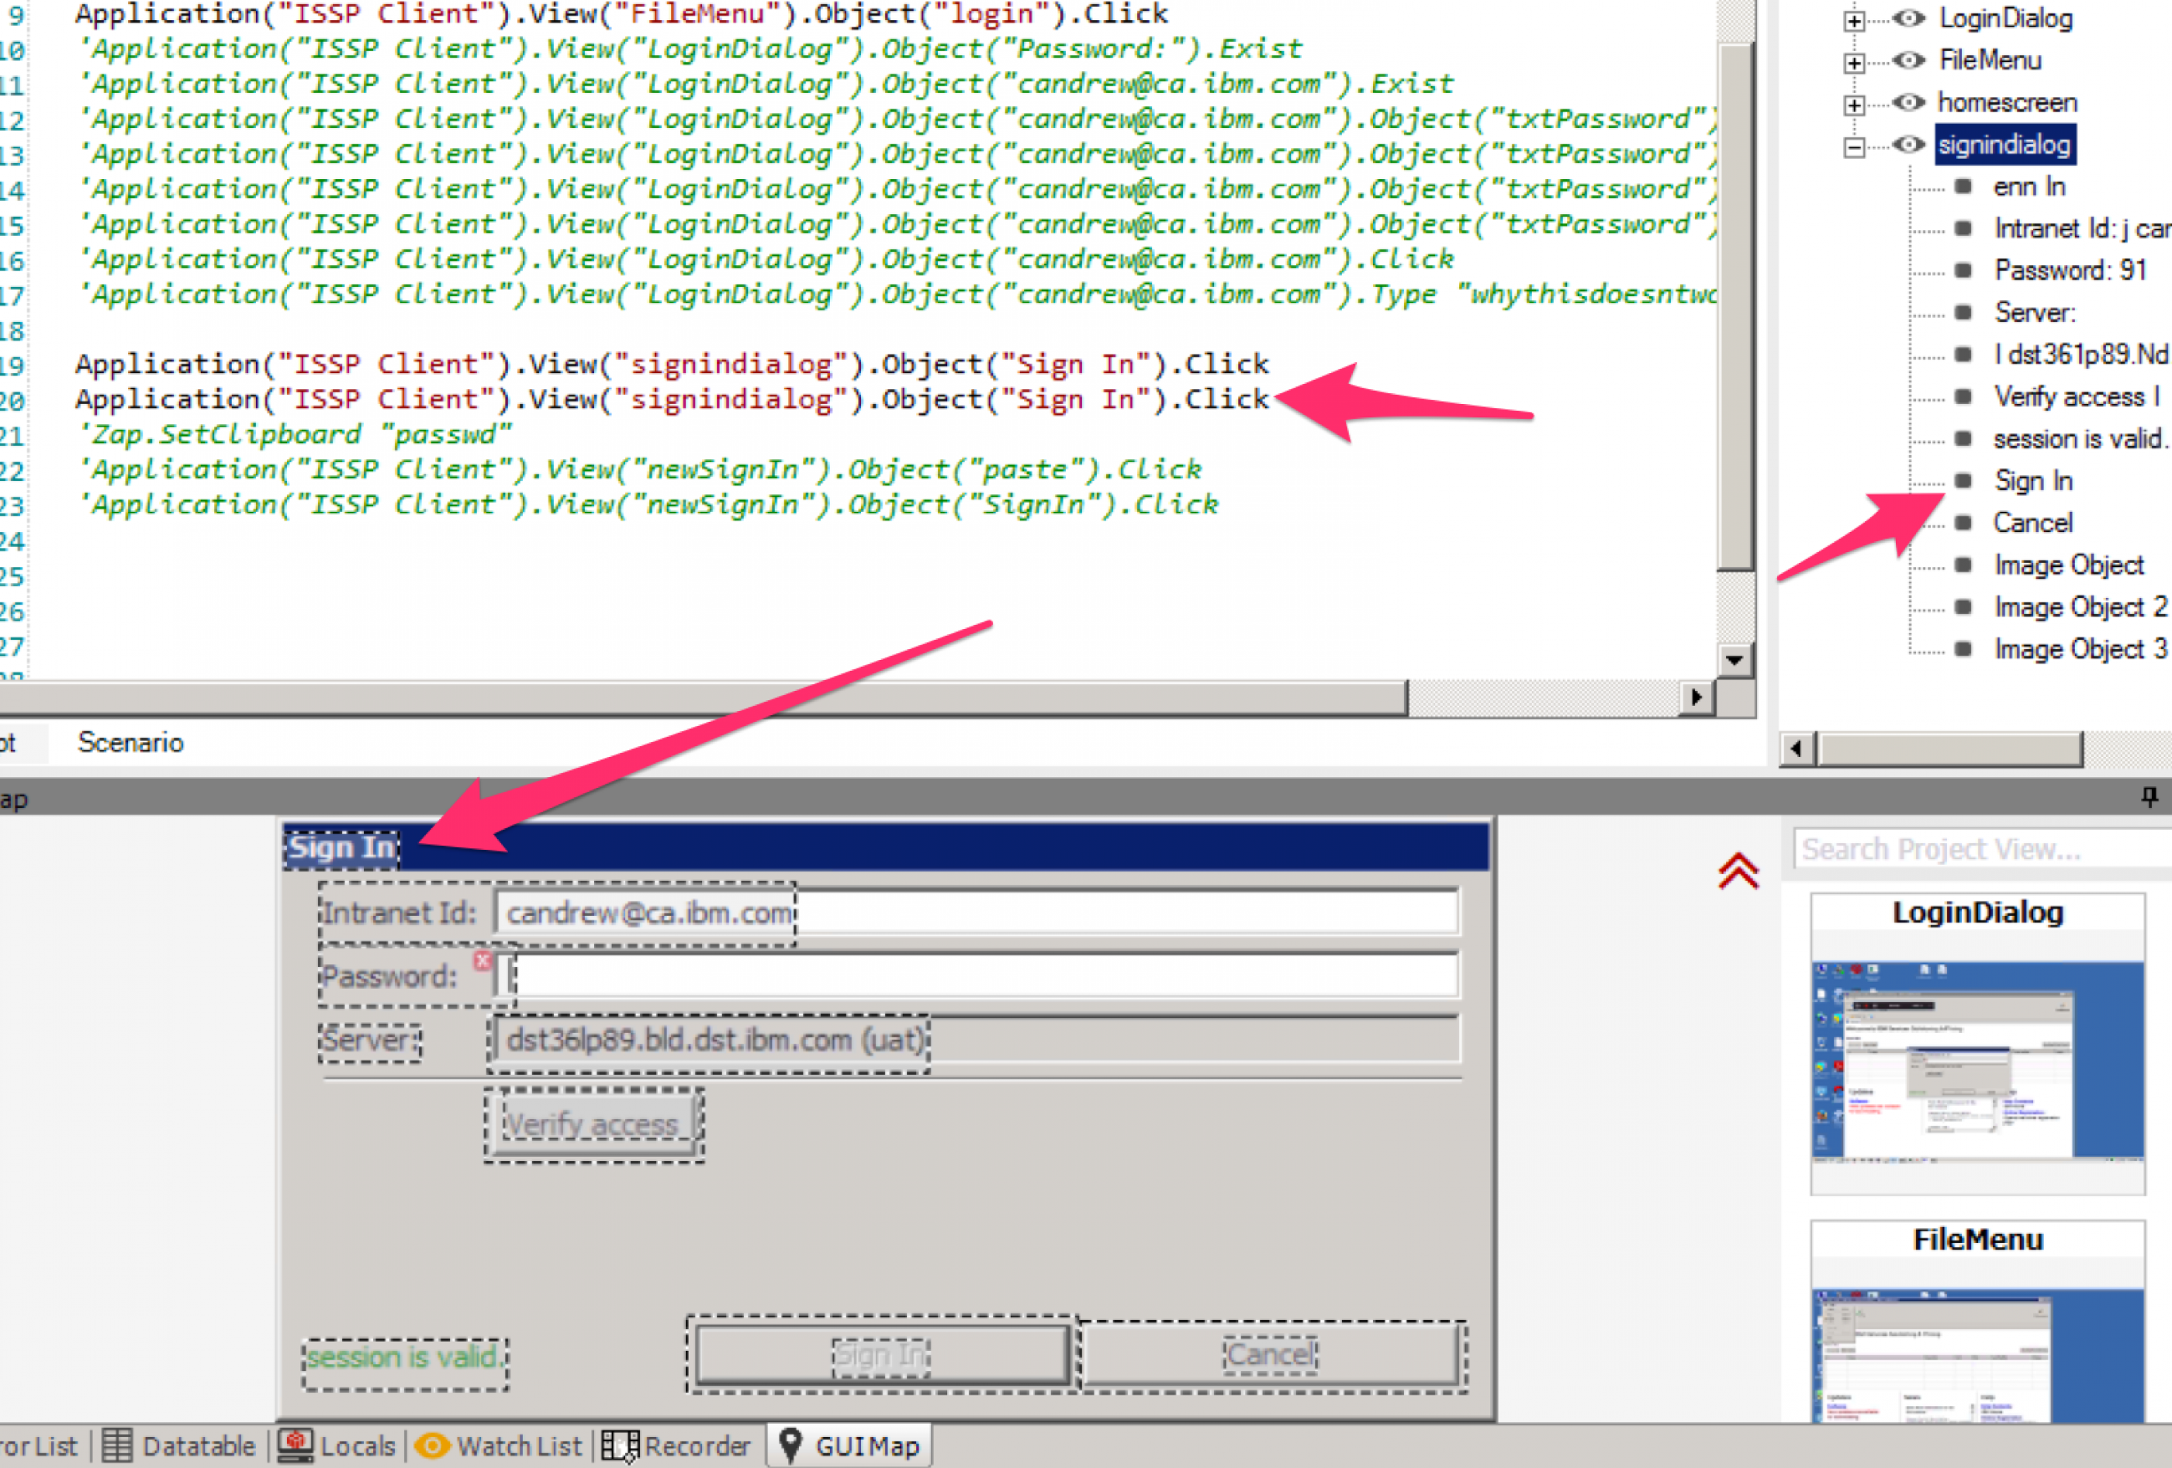Viewport: 2172px width, 1468px height.
Task: Click the Watch List eye icon
Action: point(432,1446)
